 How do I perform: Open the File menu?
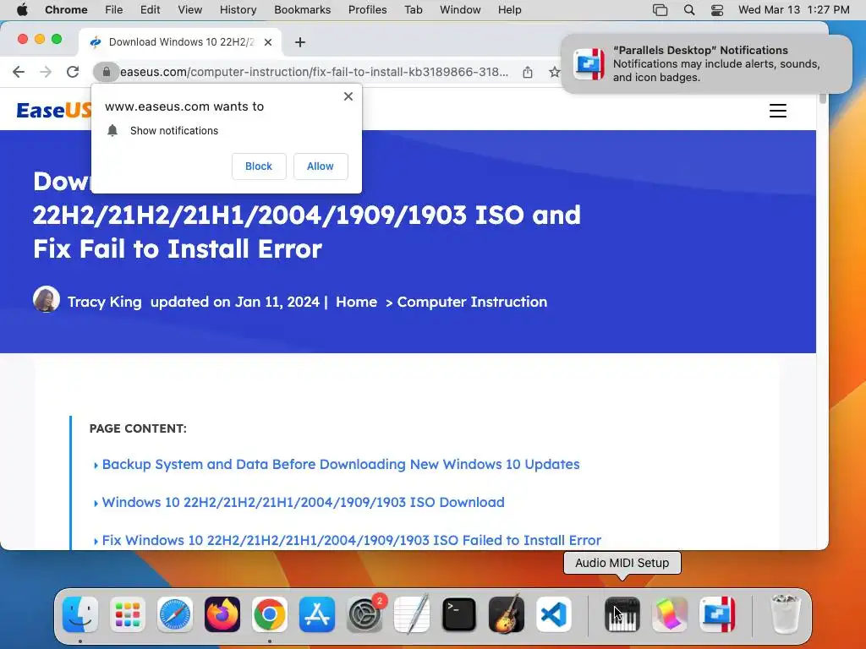click(114, 10)
